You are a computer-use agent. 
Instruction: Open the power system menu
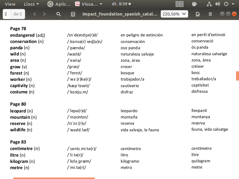[x=228, y=4]
